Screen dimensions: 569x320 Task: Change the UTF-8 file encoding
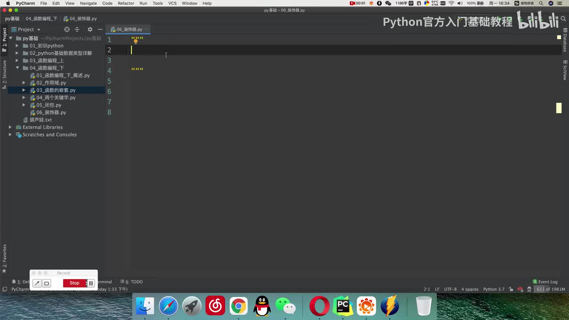(450, 289)
